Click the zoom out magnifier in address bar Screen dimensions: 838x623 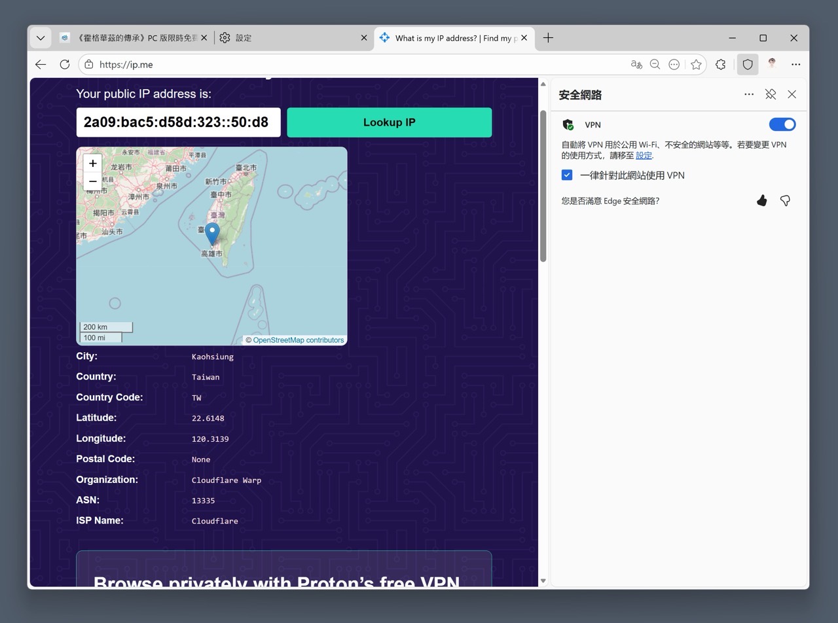pyautogui.click(x=655, y=64)
